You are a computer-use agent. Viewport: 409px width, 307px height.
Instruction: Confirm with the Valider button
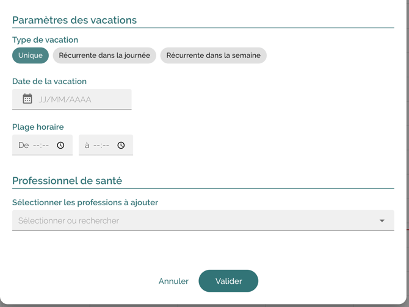point(228,281)
